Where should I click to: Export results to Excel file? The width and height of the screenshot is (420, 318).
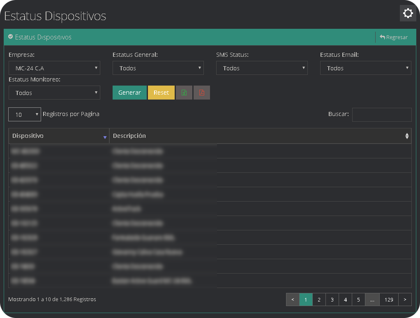tap(184, 93)
